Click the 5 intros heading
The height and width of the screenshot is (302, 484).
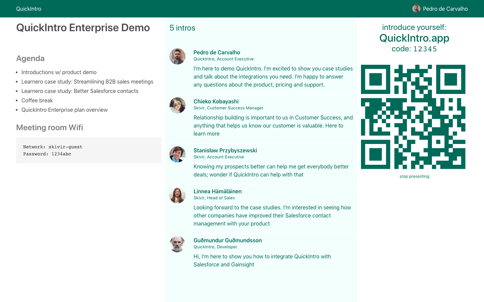click(183, 28)
